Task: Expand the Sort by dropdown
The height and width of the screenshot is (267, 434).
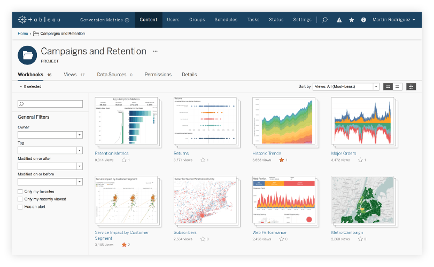Action: click(x=376, y=86)
